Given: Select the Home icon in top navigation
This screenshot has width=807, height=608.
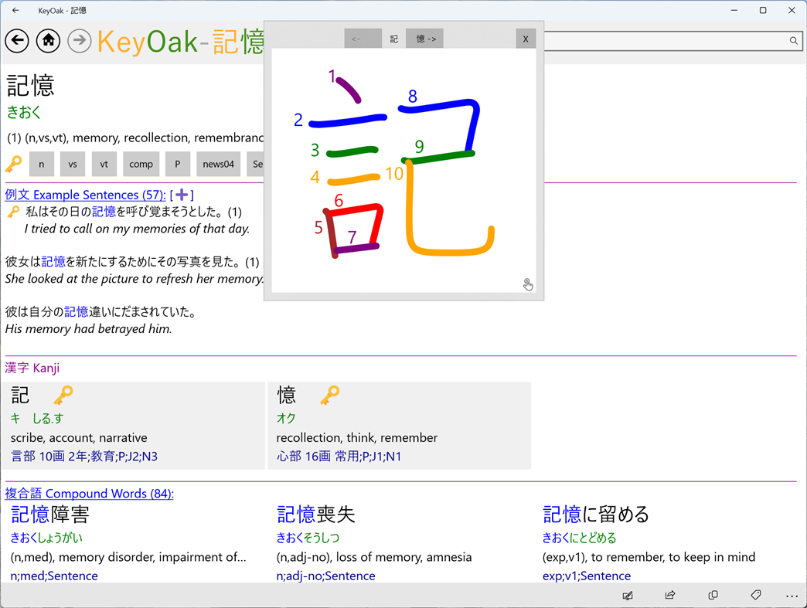Looking at the screenshot, I should point(48,40).
